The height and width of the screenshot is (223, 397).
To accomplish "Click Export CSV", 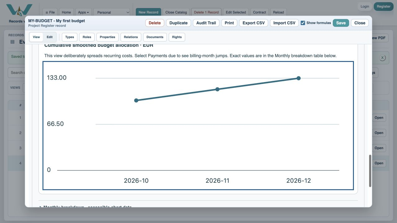I will (x=253, y=23).
